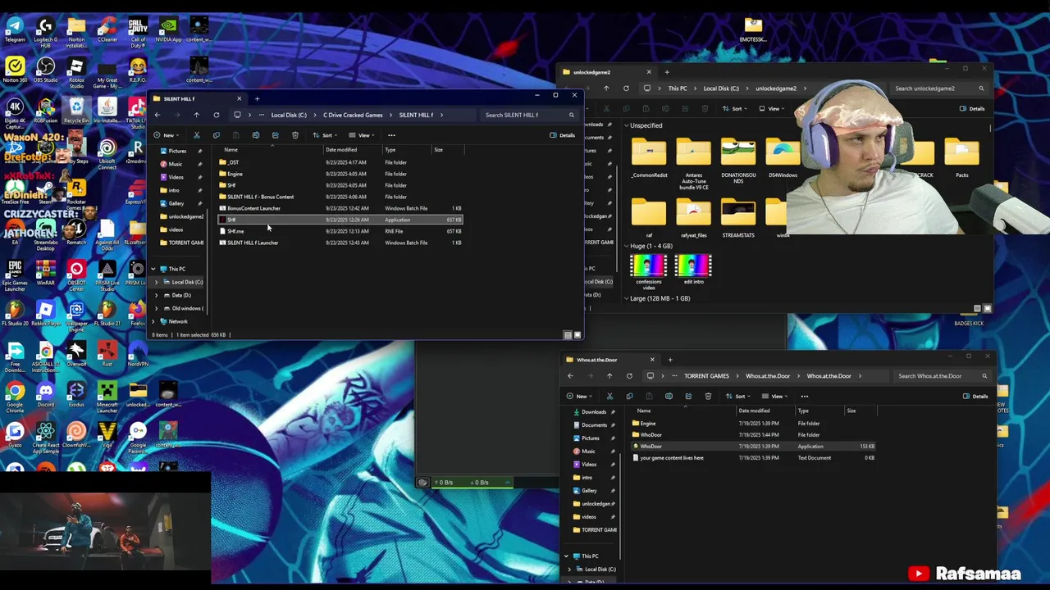1050x590 pixels.
Task: Click Search Whos.at.the.Door box
Action: click(941, 376)
